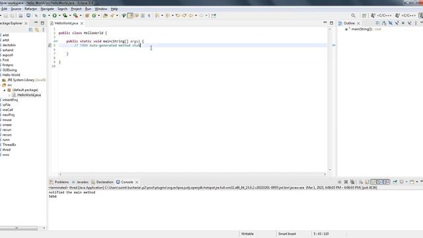
Task: Toggle Link with Editor in Package Explorer
Action: coord(37,30)
